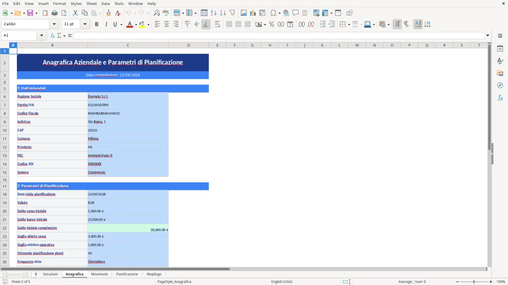Toggle Align Left button

click(157, 24)
